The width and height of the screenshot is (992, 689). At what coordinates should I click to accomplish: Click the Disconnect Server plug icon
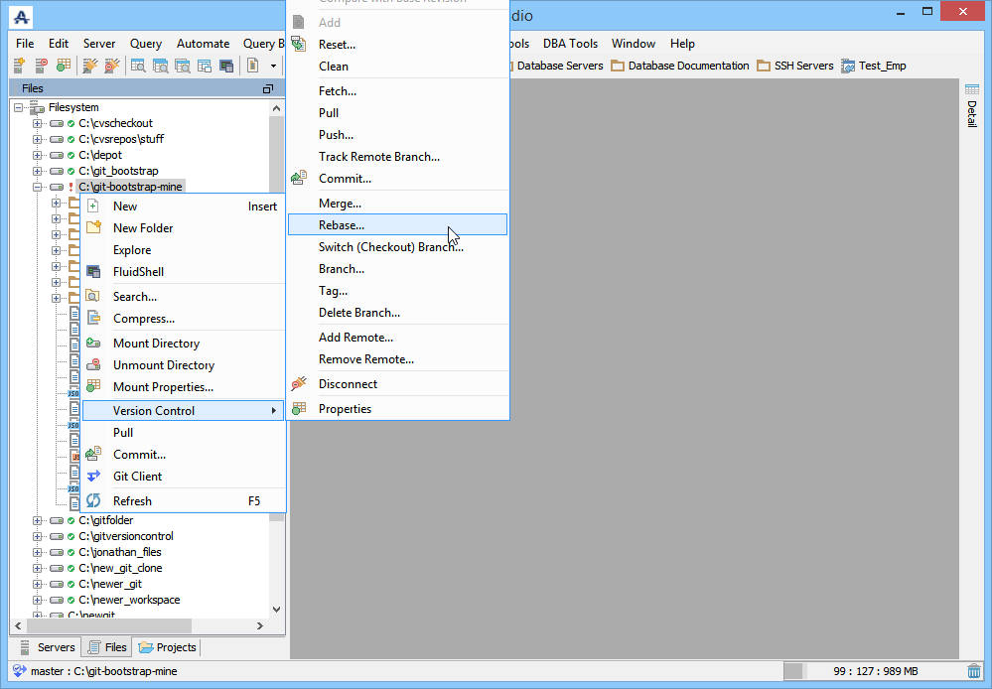[x=112, y=66]
